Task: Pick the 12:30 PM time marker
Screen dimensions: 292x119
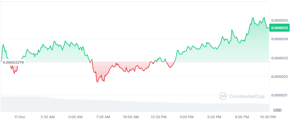Action: (x=159, y=116)
